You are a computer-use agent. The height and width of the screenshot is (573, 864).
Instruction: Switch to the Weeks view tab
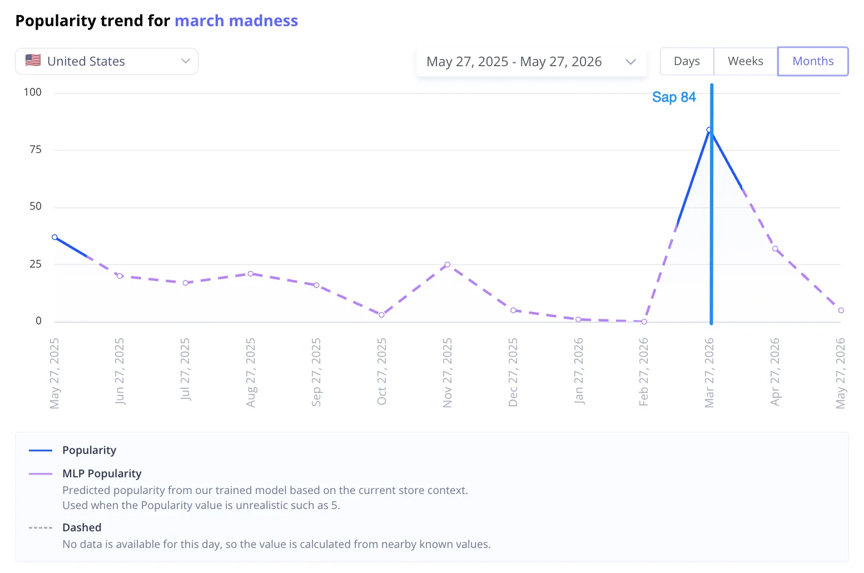[746, 61]
